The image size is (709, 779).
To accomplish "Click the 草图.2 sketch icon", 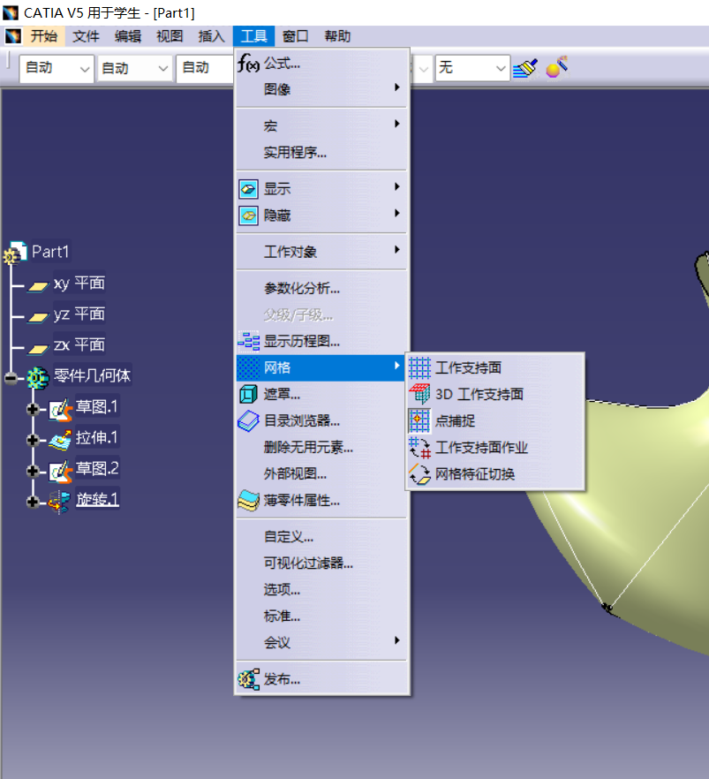I will [61, 471].
